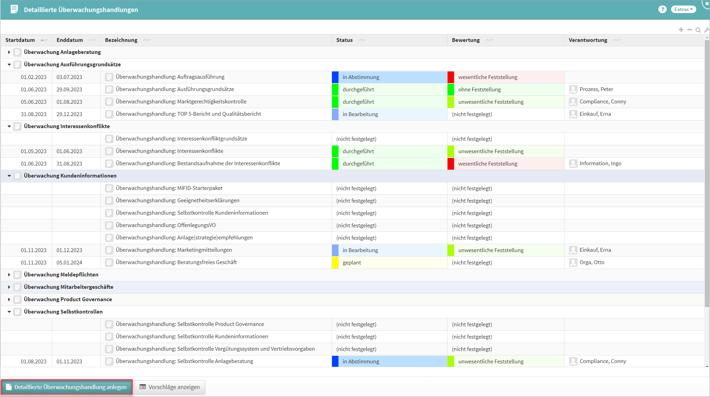Click Detaillierte Überwachungshandlung anlegen button
The height and width of the screenshot is (397, 710).
tap(67, 387)
